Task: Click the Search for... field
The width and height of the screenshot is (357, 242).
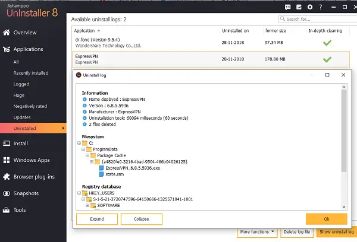Action: pos(319,19)
